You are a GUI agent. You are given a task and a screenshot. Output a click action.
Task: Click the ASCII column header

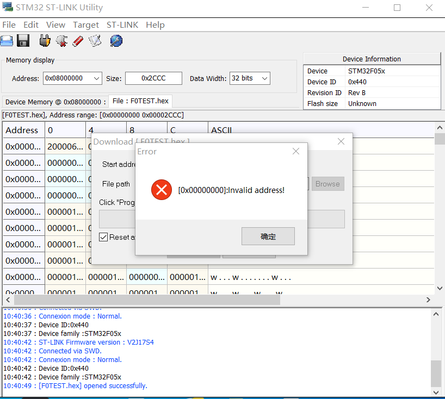coord(321,130)
